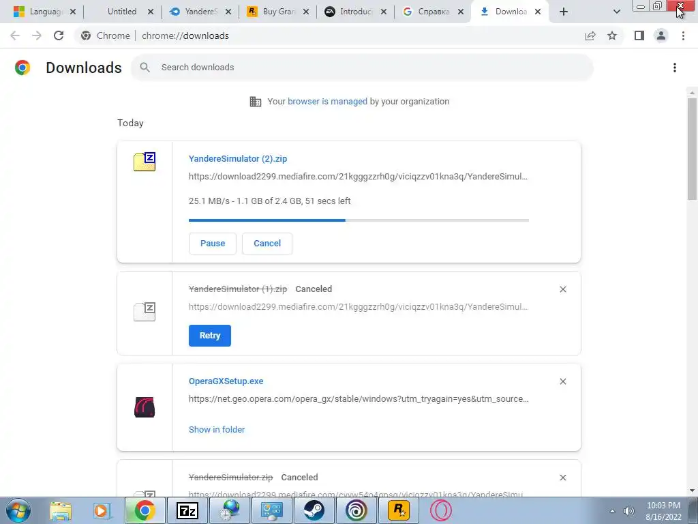This screenshot has height=524, width=698.
Task: Close the YandereS tab
Action: point(228,12)
